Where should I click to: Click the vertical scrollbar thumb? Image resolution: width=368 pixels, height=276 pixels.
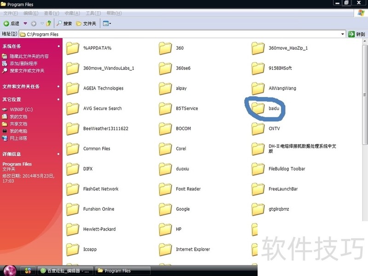pyautogui.click(x=365, y=95)
